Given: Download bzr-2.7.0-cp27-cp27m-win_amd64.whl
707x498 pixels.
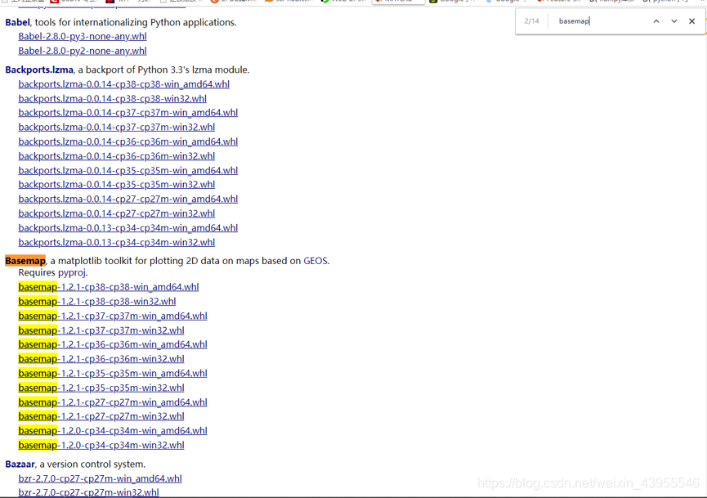Looking at the screenshot, I should pos(100,478).
